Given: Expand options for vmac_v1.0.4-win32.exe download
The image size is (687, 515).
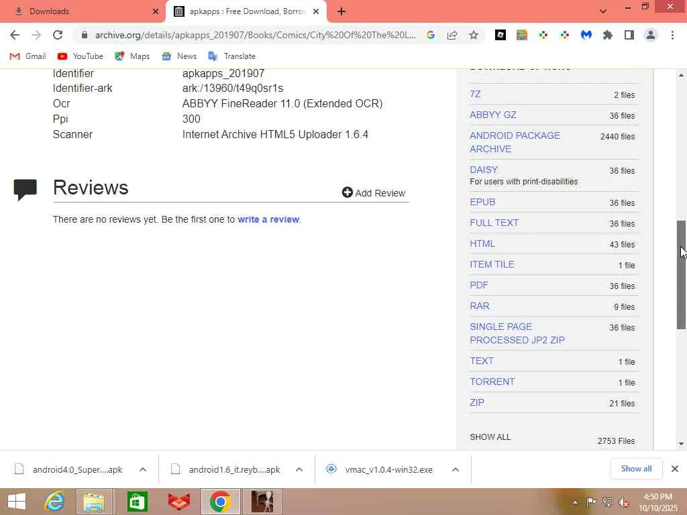Looking at the screenshot, I should coord(456,469).
